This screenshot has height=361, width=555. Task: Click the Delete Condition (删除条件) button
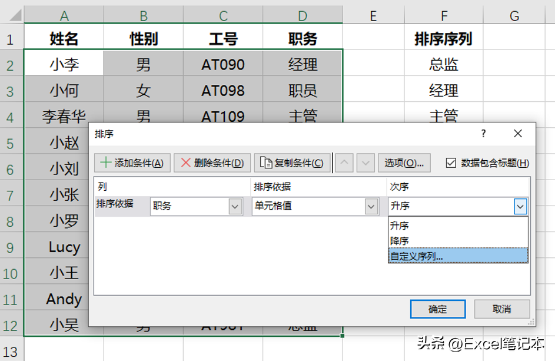pyautogui.click(x=212, y=163)
